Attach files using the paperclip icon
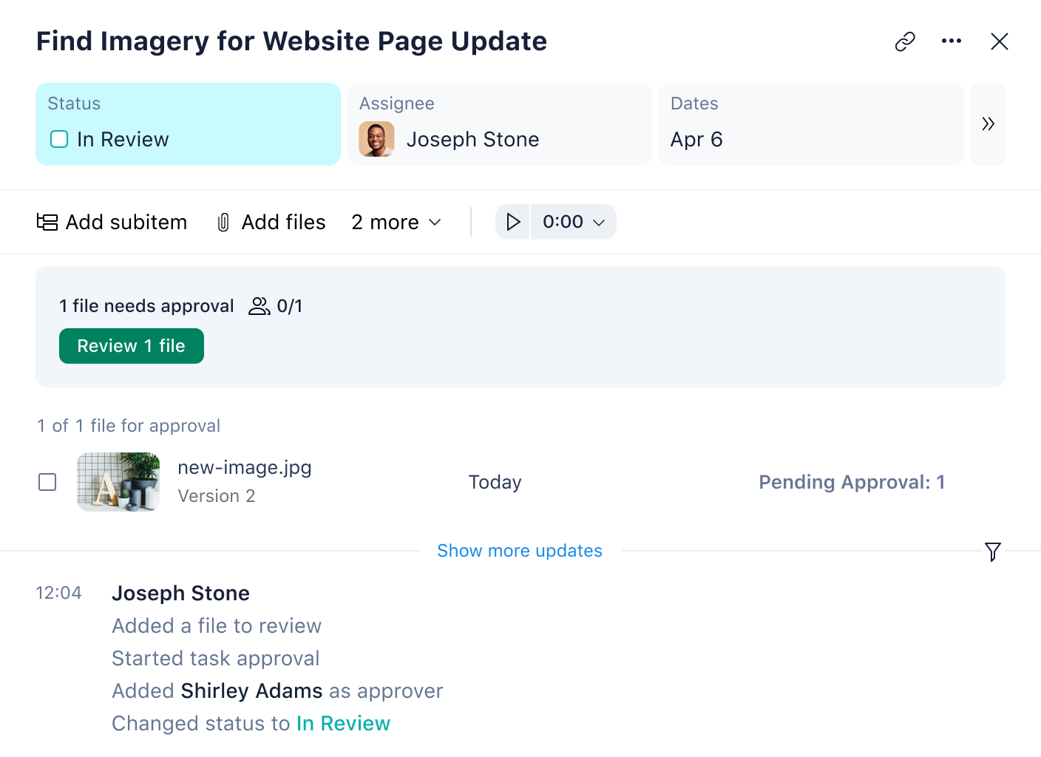Viewport: 1041px width, 757px height. (223, 222)
